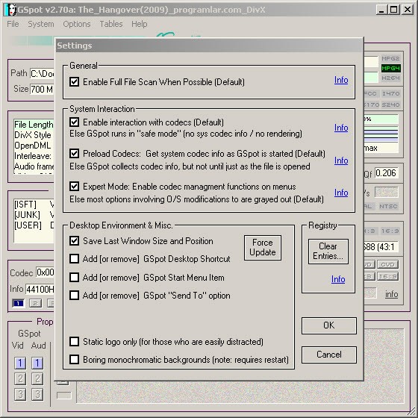
Task: Click the Vid column button 1
Action: [x=20, y=363]
